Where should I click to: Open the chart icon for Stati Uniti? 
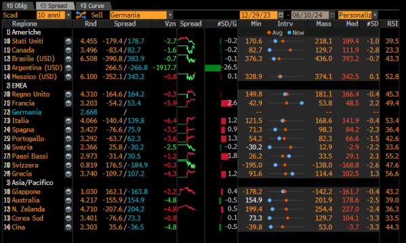click(68, 41)
